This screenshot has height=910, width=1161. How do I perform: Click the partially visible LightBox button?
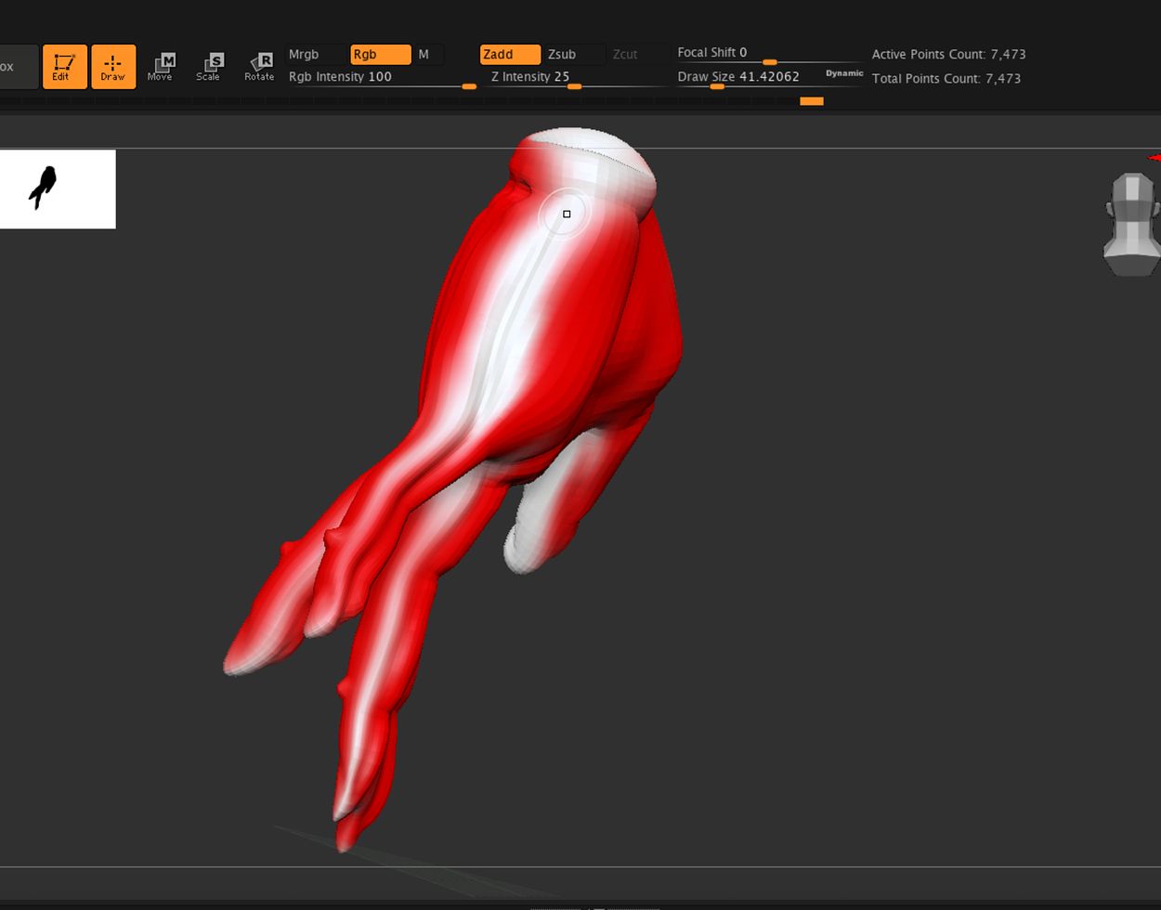pyautogui.click(x=17, y=67)
